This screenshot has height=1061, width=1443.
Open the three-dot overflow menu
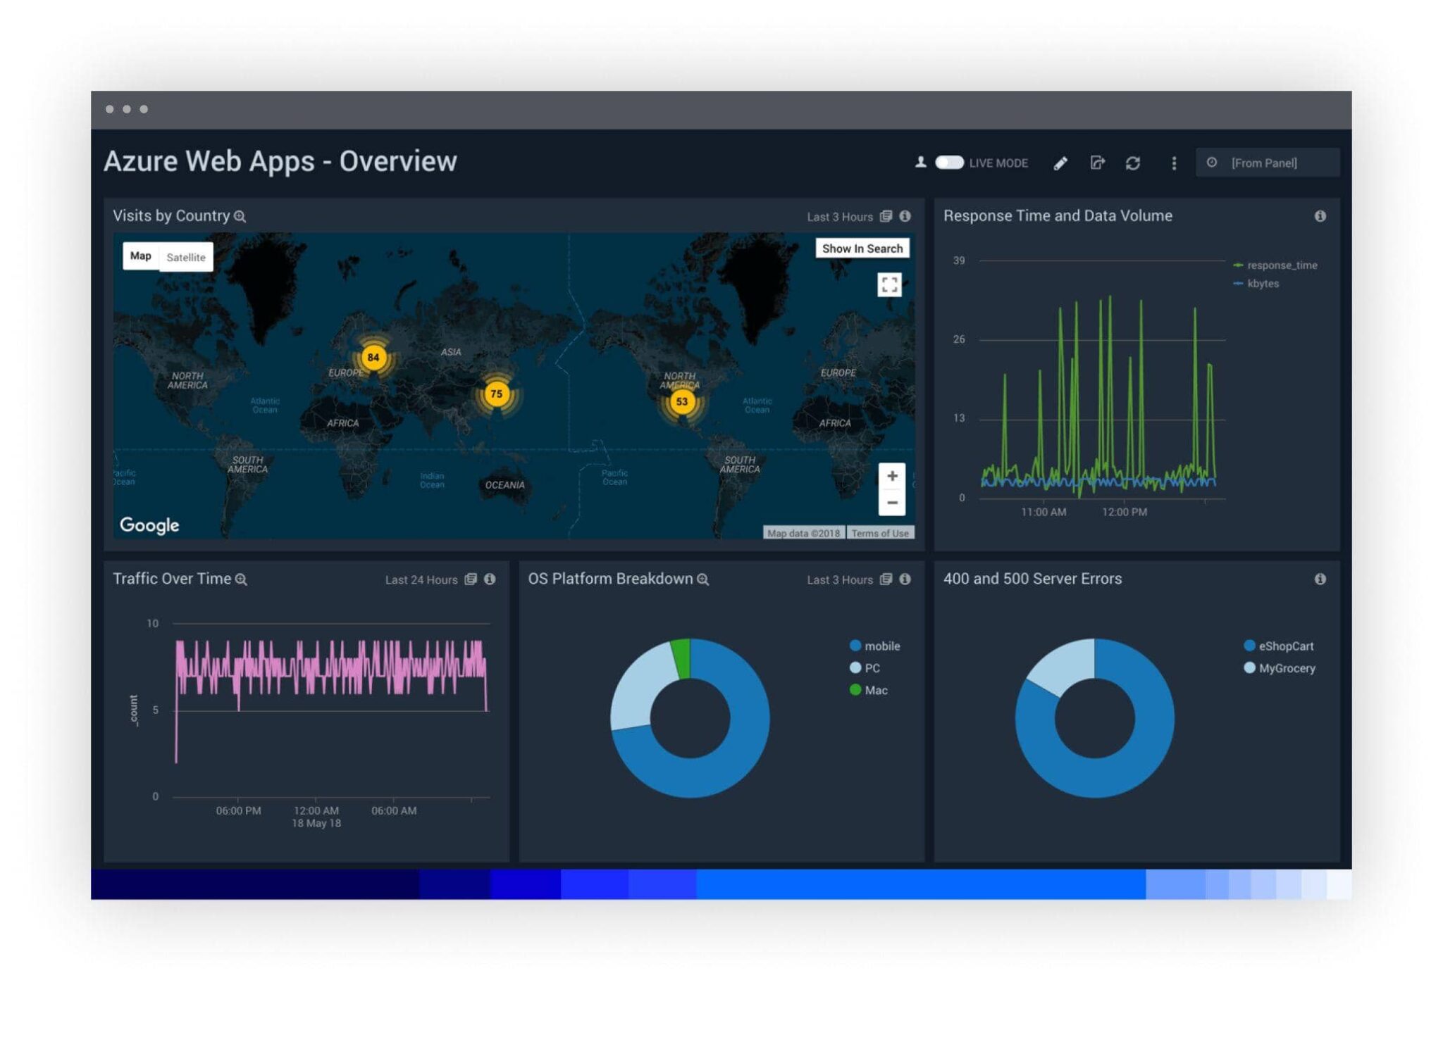point(1173,163)
